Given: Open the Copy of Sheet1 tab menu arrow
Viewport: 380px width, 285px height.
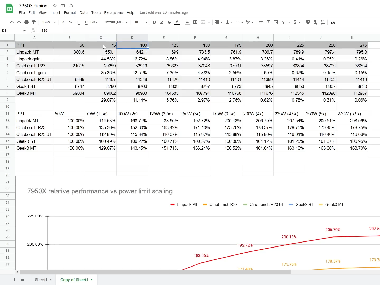Looking at the screenshot, I should 92,280.
